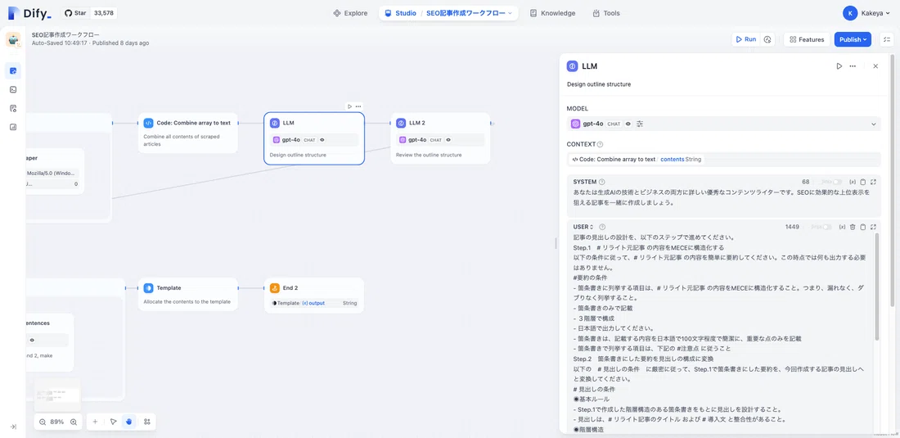Click the LLM 2 node icon
This screenshot has width=900, height=438.
pyautogui.click(x=401, y=123)
